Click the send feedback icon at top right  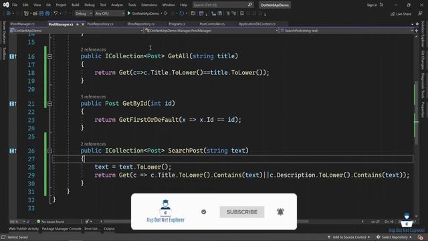[x=420, y=13]
